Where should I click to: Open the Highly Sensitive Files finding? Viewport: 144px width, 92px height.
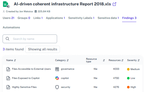24,87
